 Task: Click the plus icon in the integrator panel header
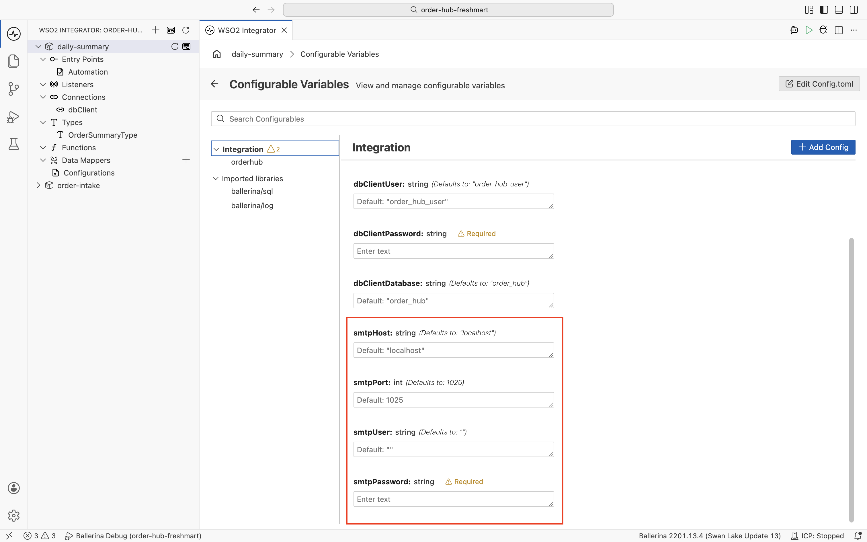[155, 30]
